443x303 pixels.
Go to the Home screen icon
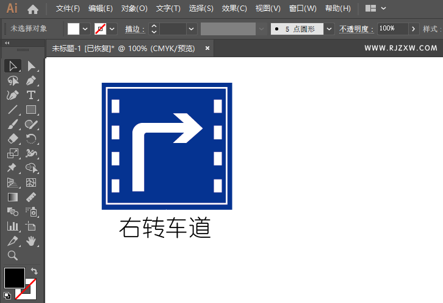pyautogui.click(x=33, y=9)
